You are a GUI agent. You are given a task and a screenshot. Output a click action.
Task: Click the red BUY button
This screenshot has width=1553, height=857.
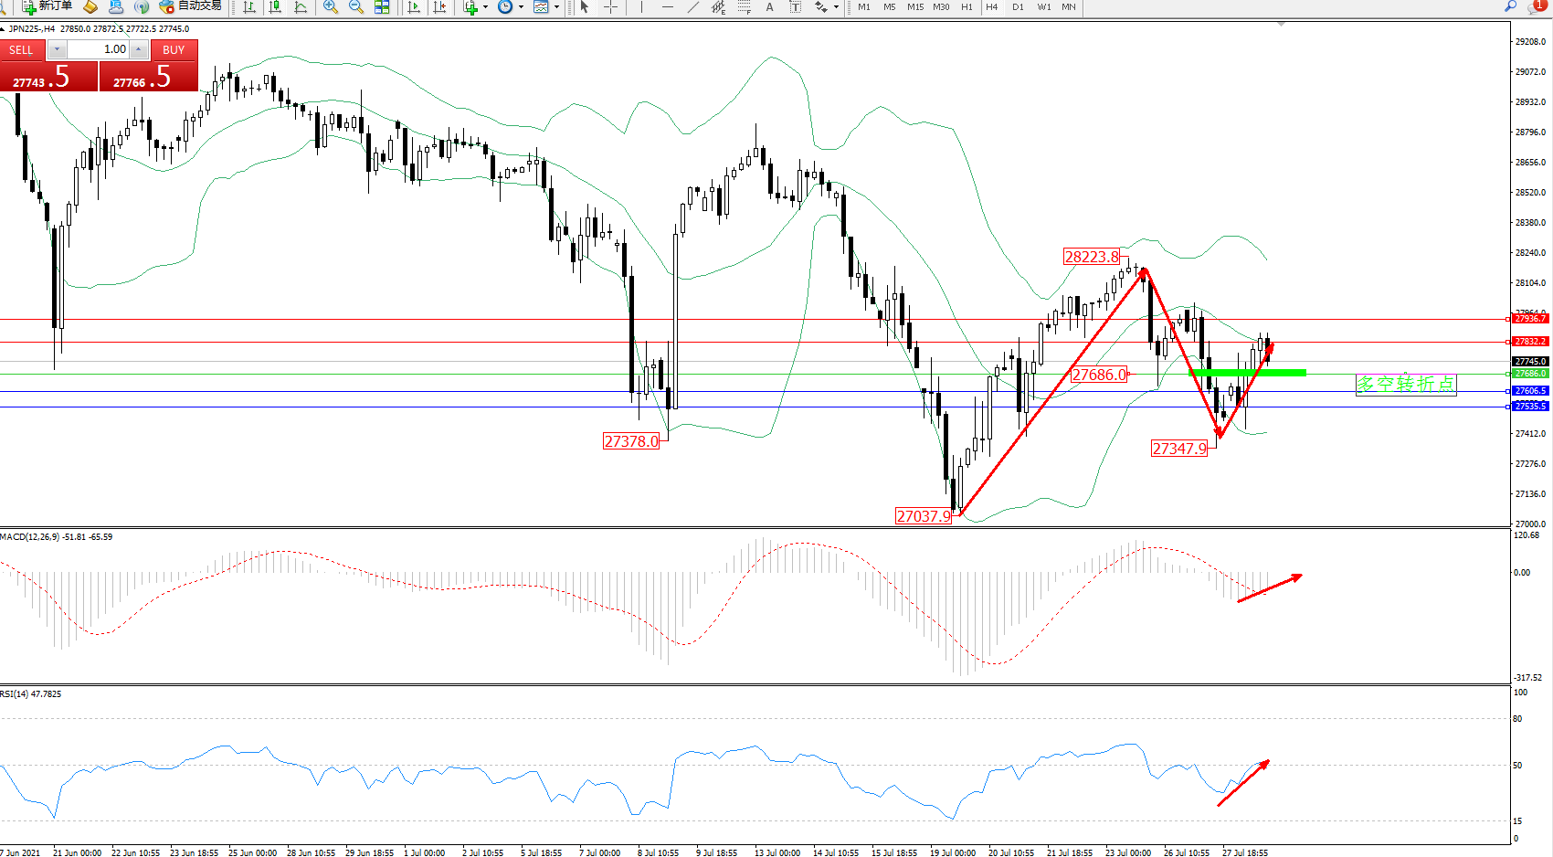point(174,49)
